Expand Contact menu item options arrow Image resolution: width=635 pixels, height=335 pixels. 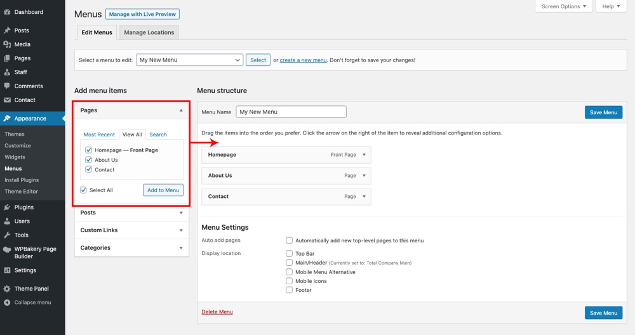click(364, 197)
